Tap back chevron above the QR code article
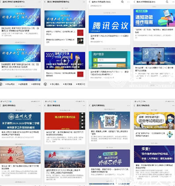The image size is (175, 186). (x=89, y=105)
